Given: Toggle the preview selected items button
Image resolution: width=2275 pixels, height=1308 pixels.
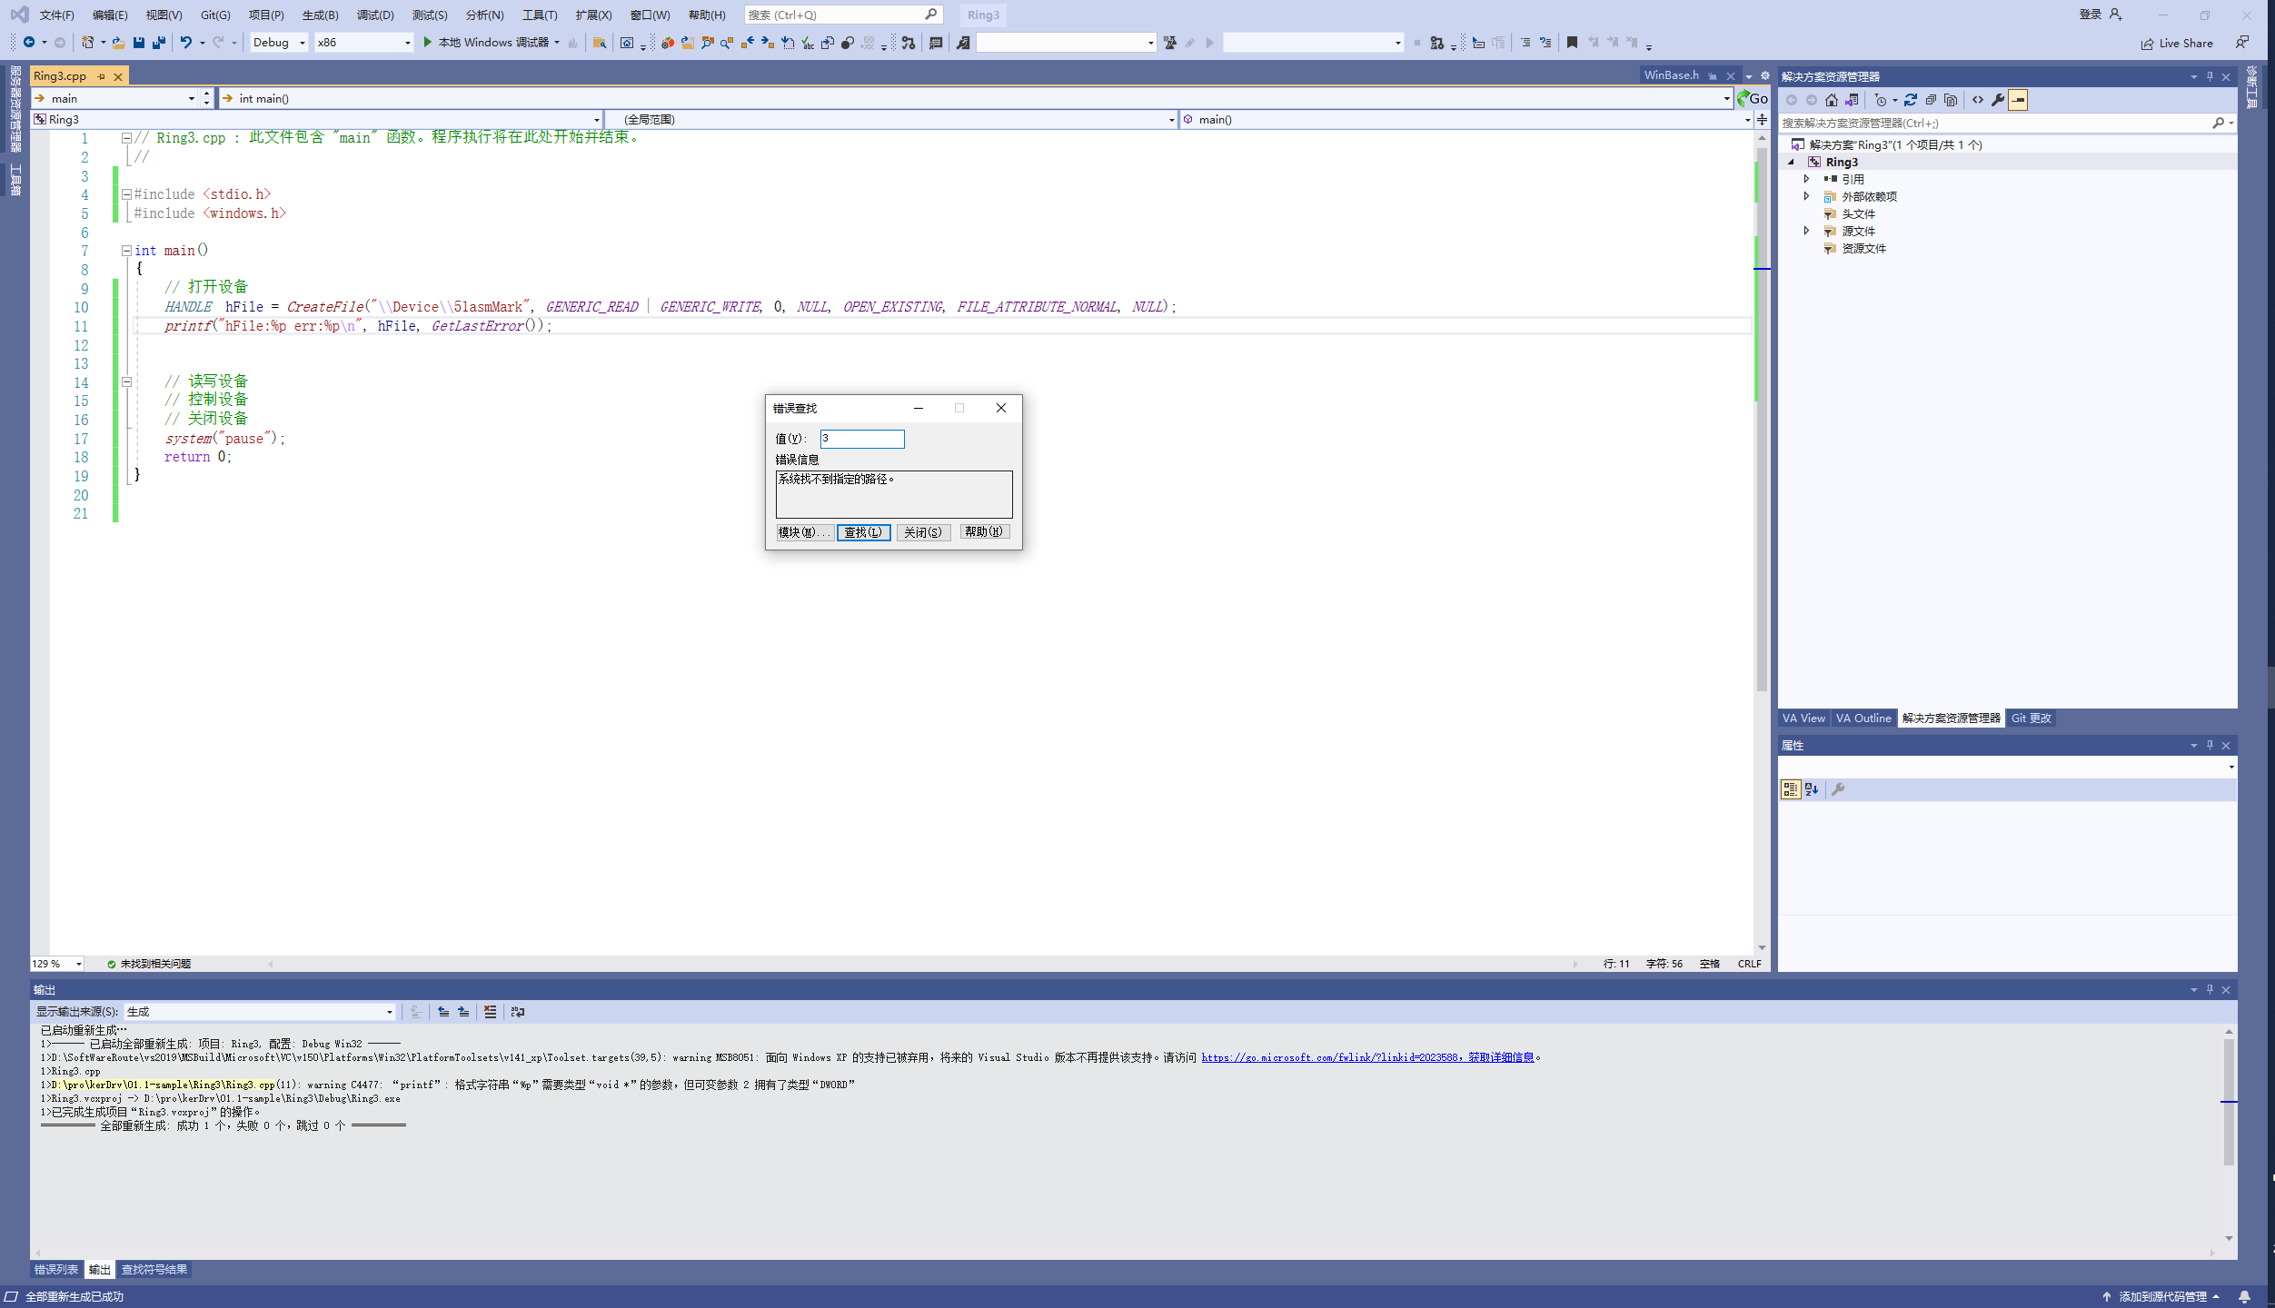Looking at the screenshot, I should click(2017, 100).
